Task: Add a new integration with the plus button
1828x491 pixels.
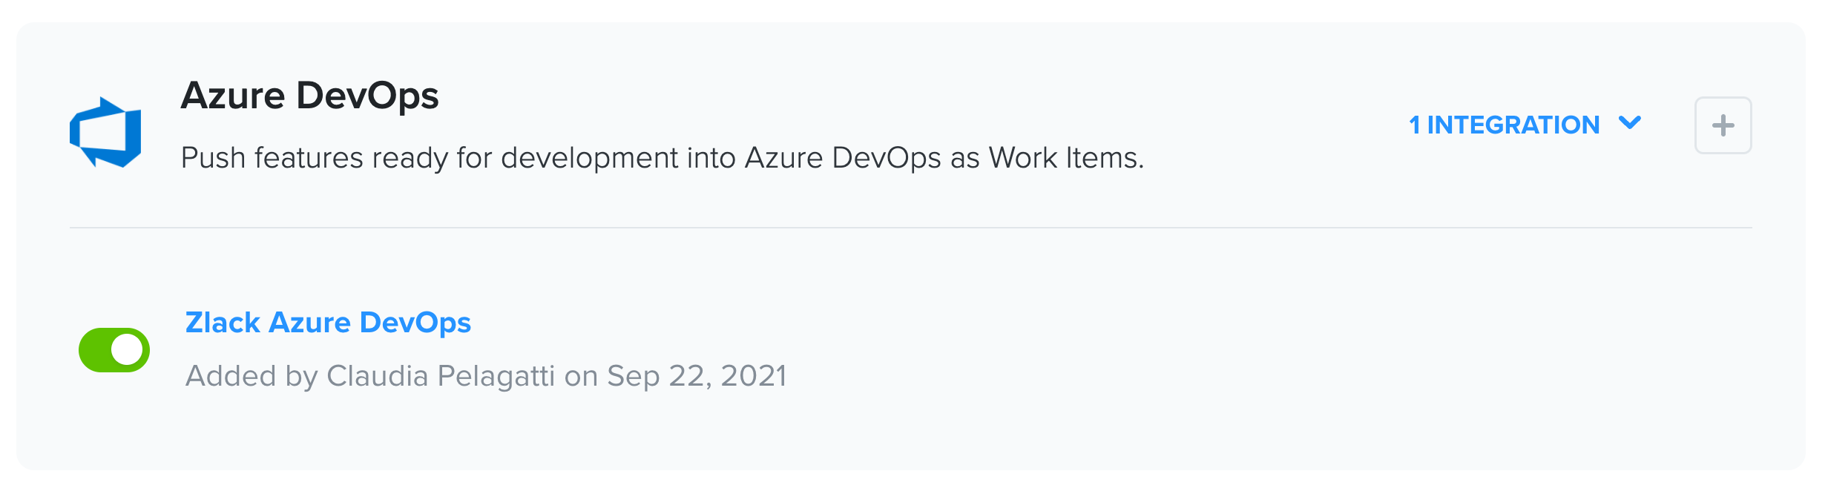Action: [1723, 125]
